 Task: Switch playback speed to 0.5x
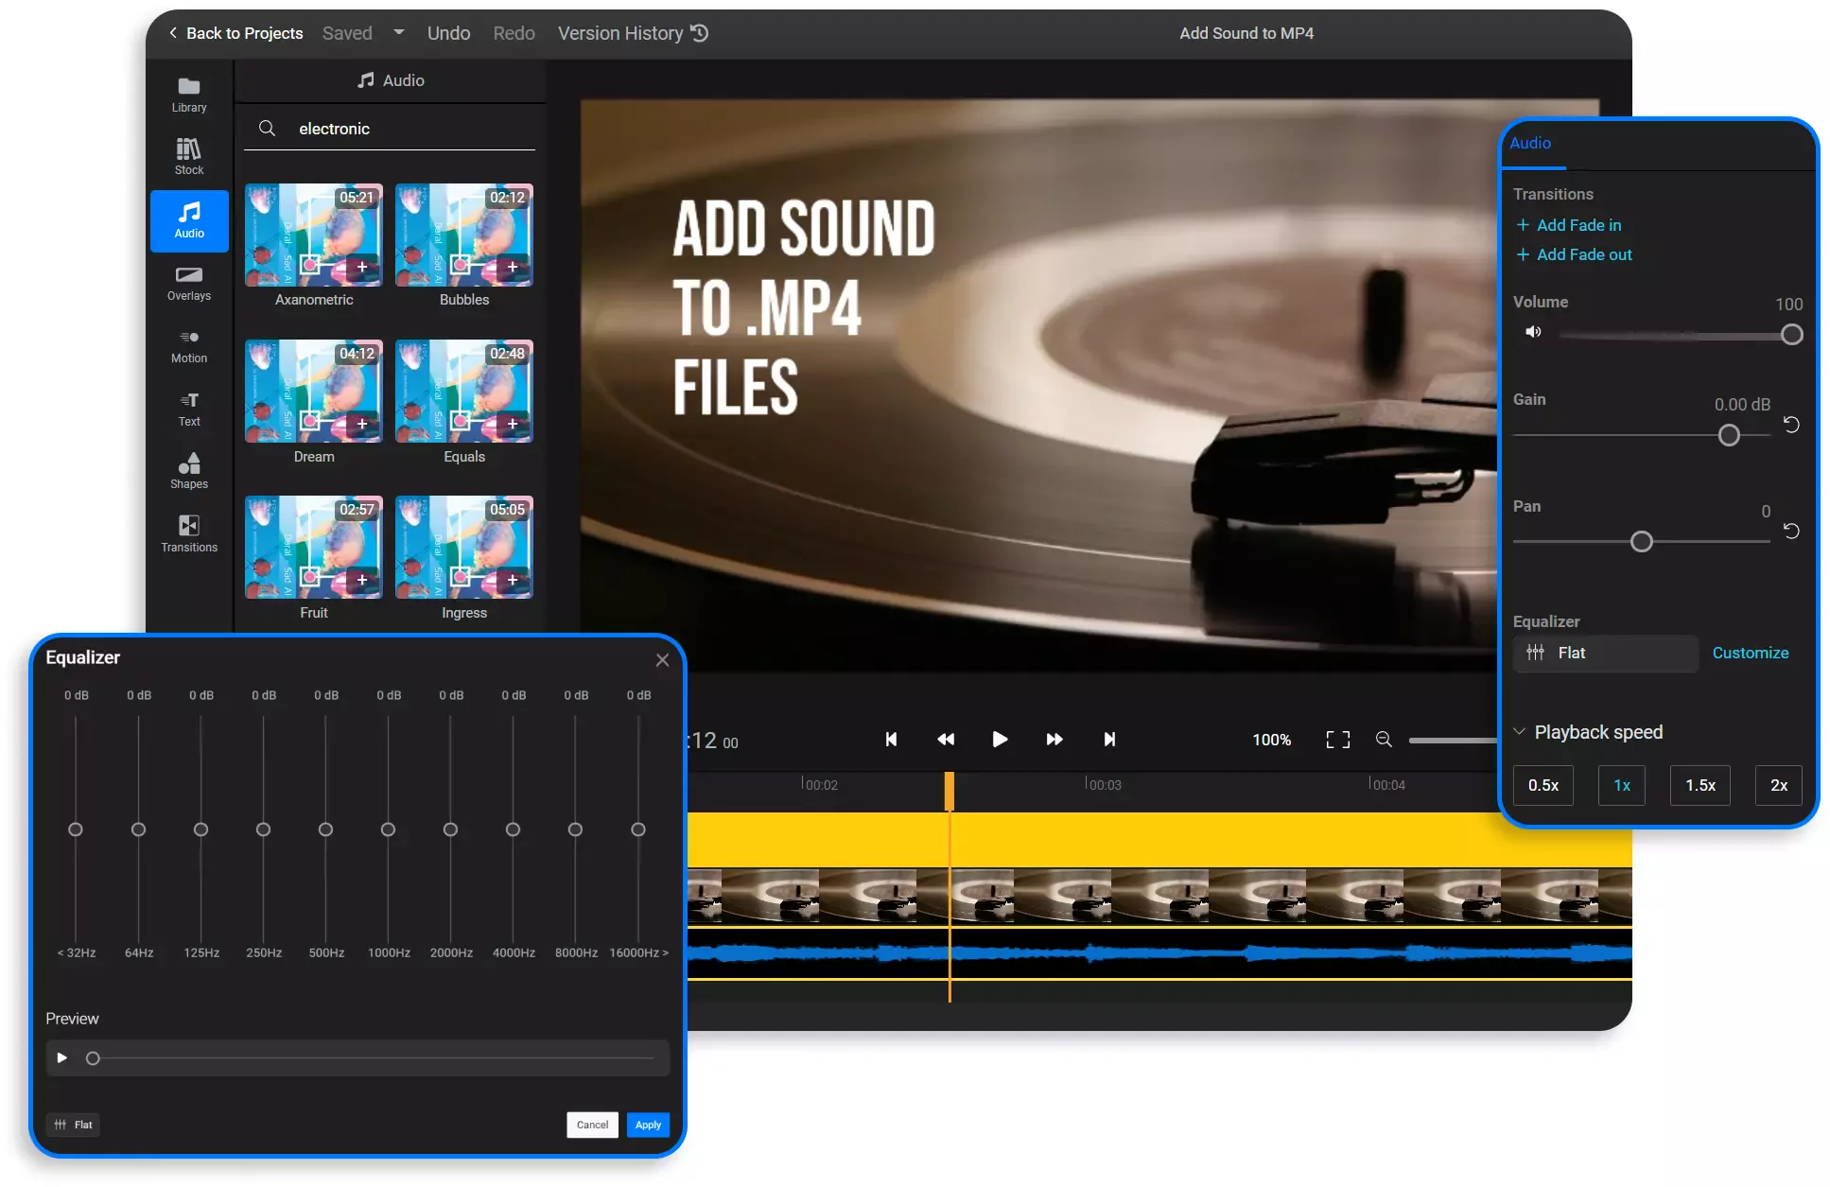[x=1542, y=785]
